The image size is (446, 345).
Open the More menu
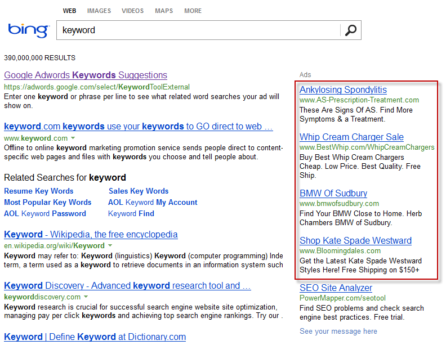tap(193, 11)
